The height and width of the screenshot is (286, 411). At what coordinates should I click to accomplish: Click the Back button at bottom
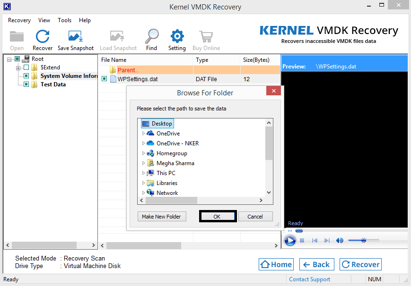316,264
